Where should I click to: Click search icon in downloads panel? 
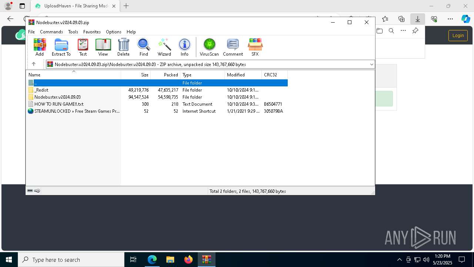tap(391, 31)
